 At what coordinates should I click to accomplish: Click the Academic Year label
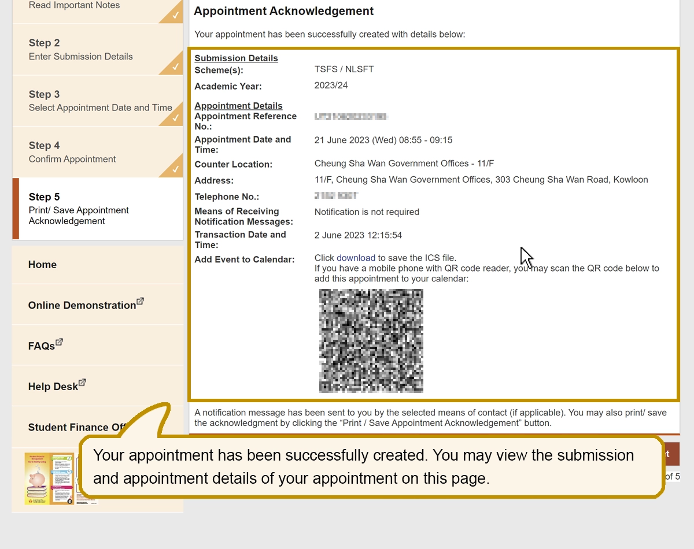[228, 87]
